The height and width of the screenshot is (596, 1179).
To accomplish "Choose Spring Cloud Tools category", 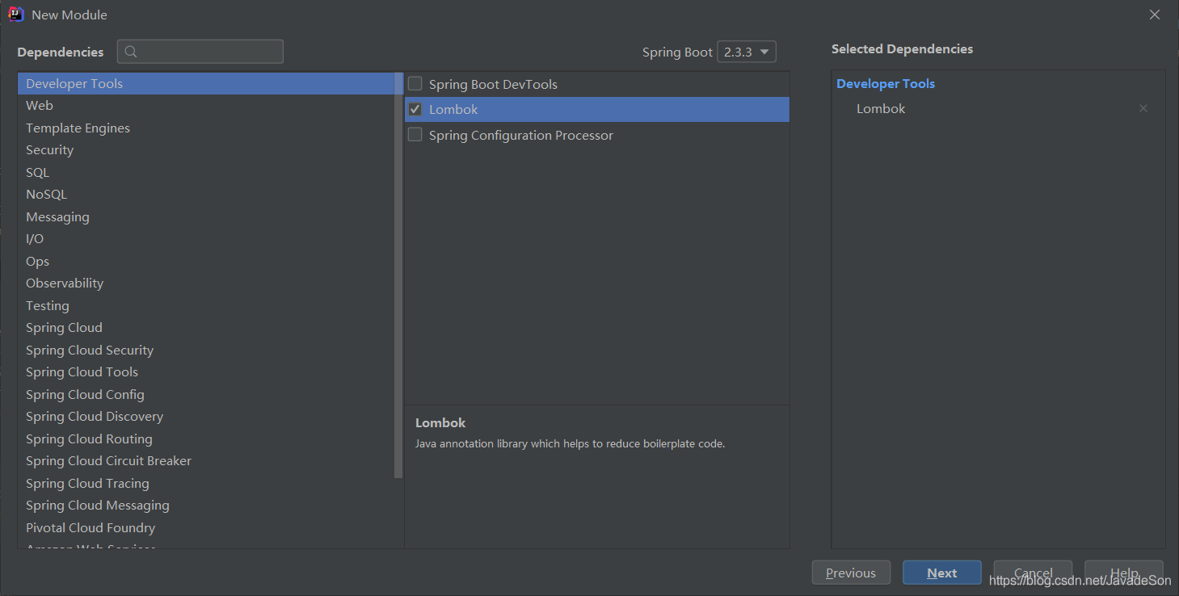I will tap(206, 372).
